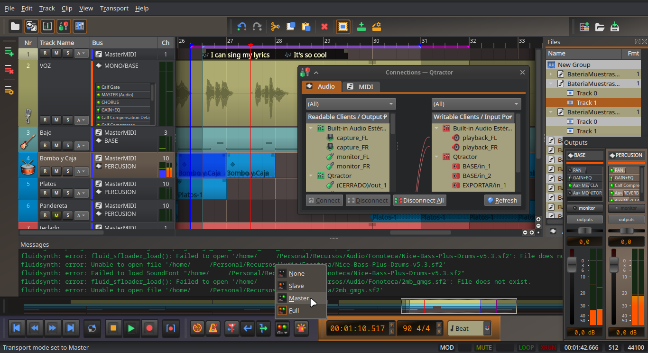Toggle the Messages view toolbar icon

point(47,27)
